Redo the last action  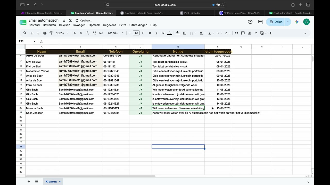(38, 33)
